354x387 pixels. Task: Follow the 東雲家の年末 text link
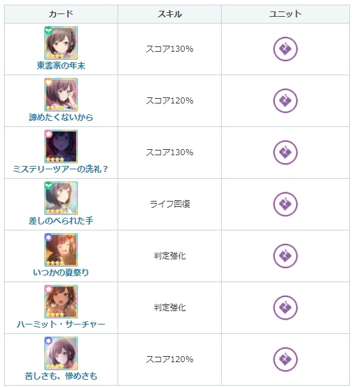pos(61,66)
